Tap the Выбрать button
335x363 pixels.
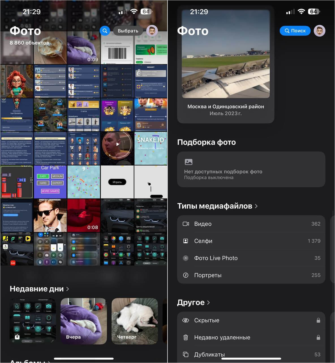[128, 31]
